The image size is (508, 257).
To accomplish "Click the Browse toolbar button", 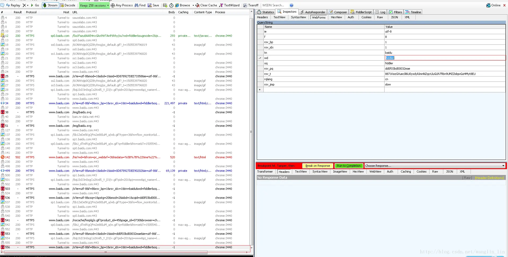I will click(183, 5).
